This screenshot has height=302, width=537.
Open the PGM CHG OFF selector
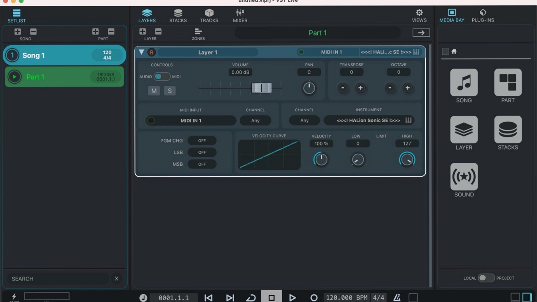tap(202, 141)
